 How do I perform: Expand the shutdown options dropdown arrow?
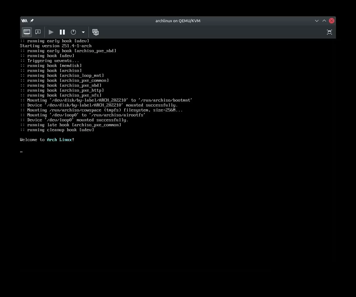(x=83, y=32)
